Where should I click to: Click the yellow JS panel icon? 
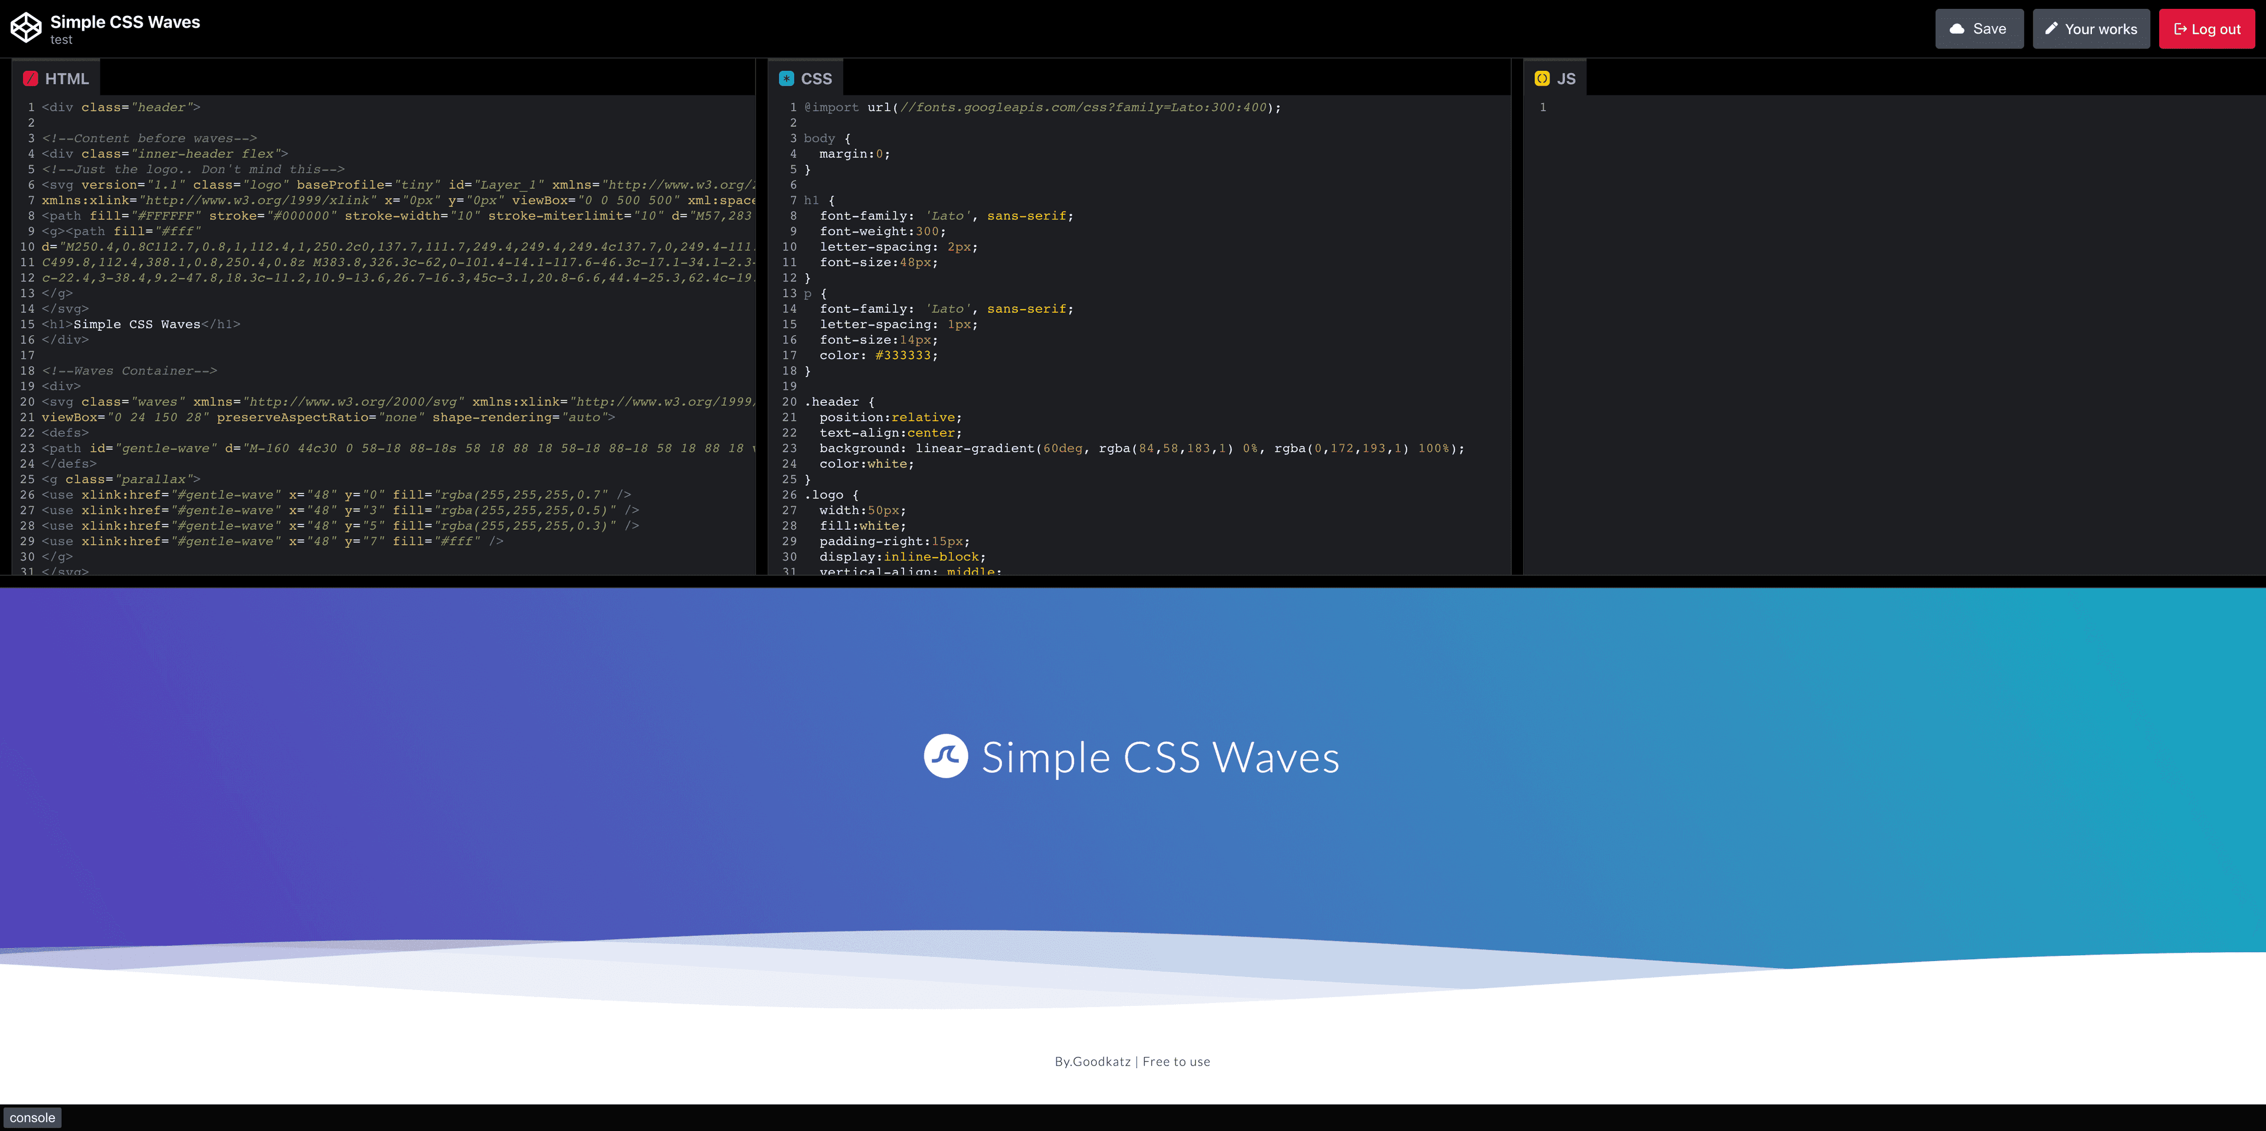[x=1544, y=77]
